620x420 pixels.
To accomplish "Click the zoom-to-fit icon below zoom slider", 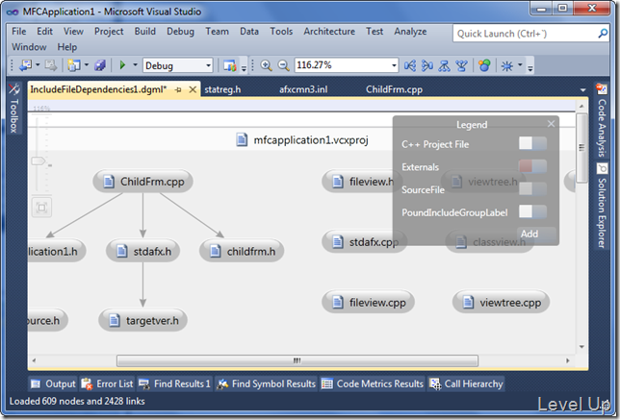I will (41, 208).
